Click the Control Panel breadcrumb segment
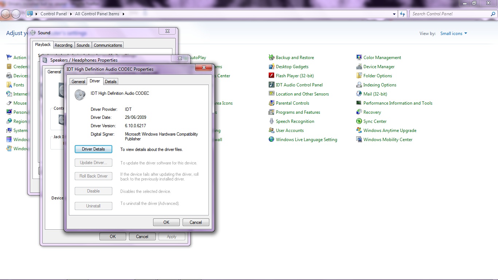The image size is (498, 280). tap(54, 14)
